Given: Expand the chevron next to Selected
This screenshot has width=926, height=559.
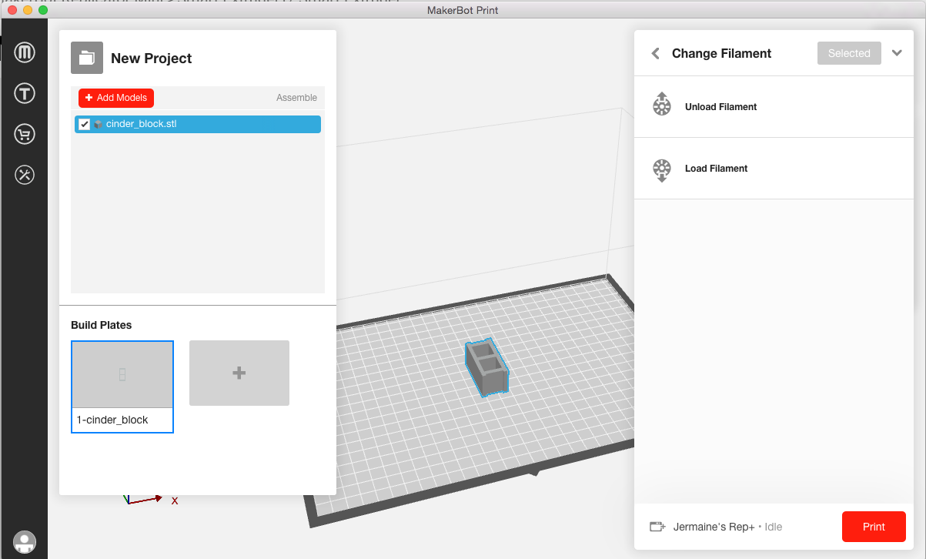Looking at the screenshot, I should (x=897, y=53).
